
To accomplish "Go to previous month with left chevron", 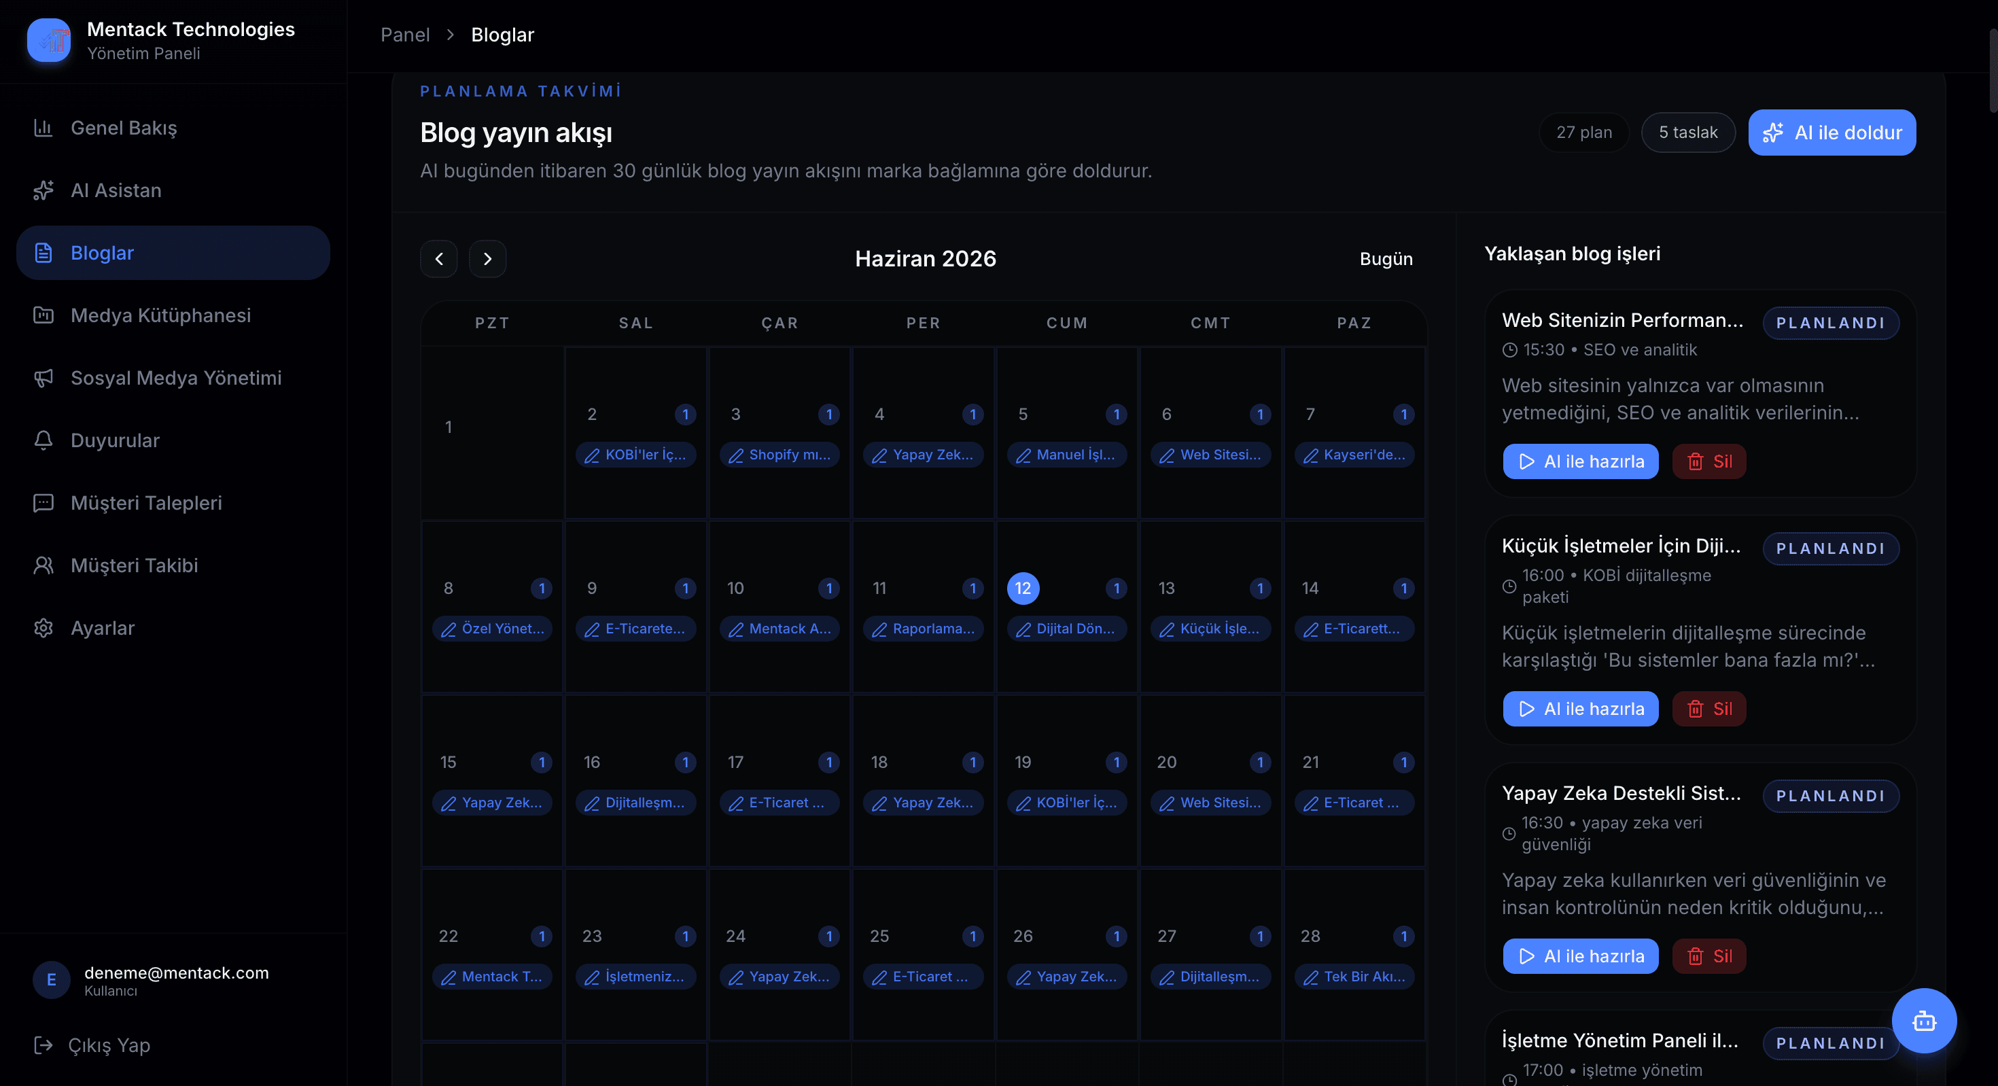I will coord(439,259).
